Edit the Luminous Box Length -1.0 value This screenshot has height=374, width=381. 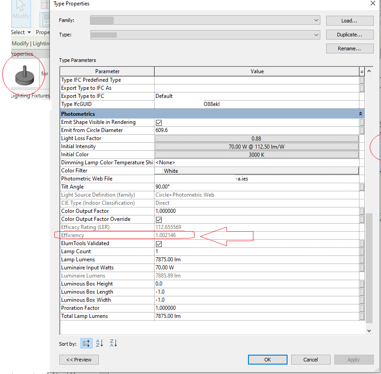[257, 292]
